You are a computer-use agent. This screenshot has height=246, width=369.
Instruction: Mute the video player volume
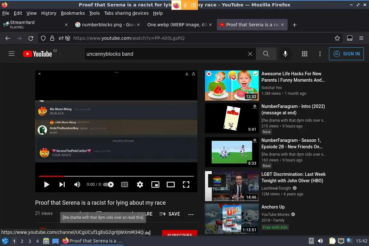tap(77, 184)
